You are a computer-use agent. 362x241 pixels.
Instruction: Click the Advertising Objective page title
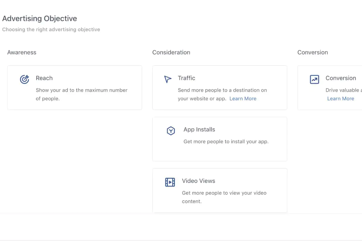[x=40, y=18]
